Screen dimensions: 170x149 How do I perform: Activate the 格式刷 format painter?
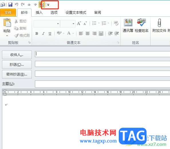coord(22,35)
